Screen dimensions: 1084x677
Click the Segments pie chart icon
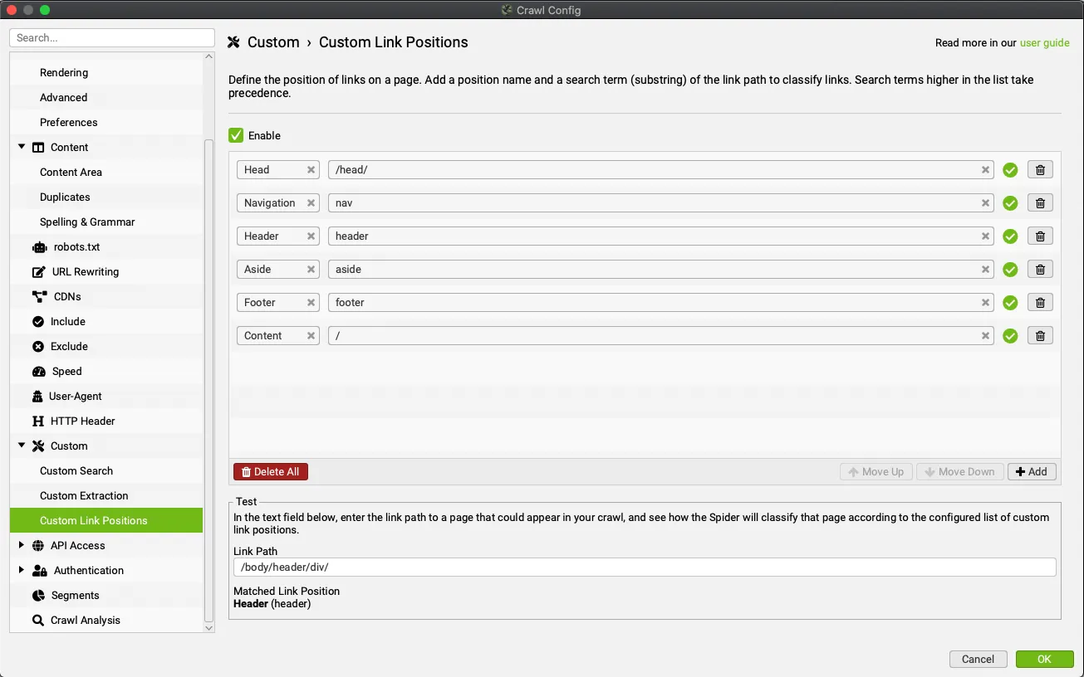tap(38, 596)
